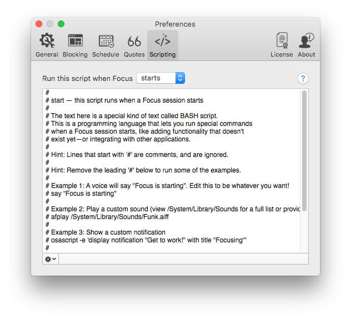
Task: Open the Quotes preferences icon
Action: click(134, 42)
